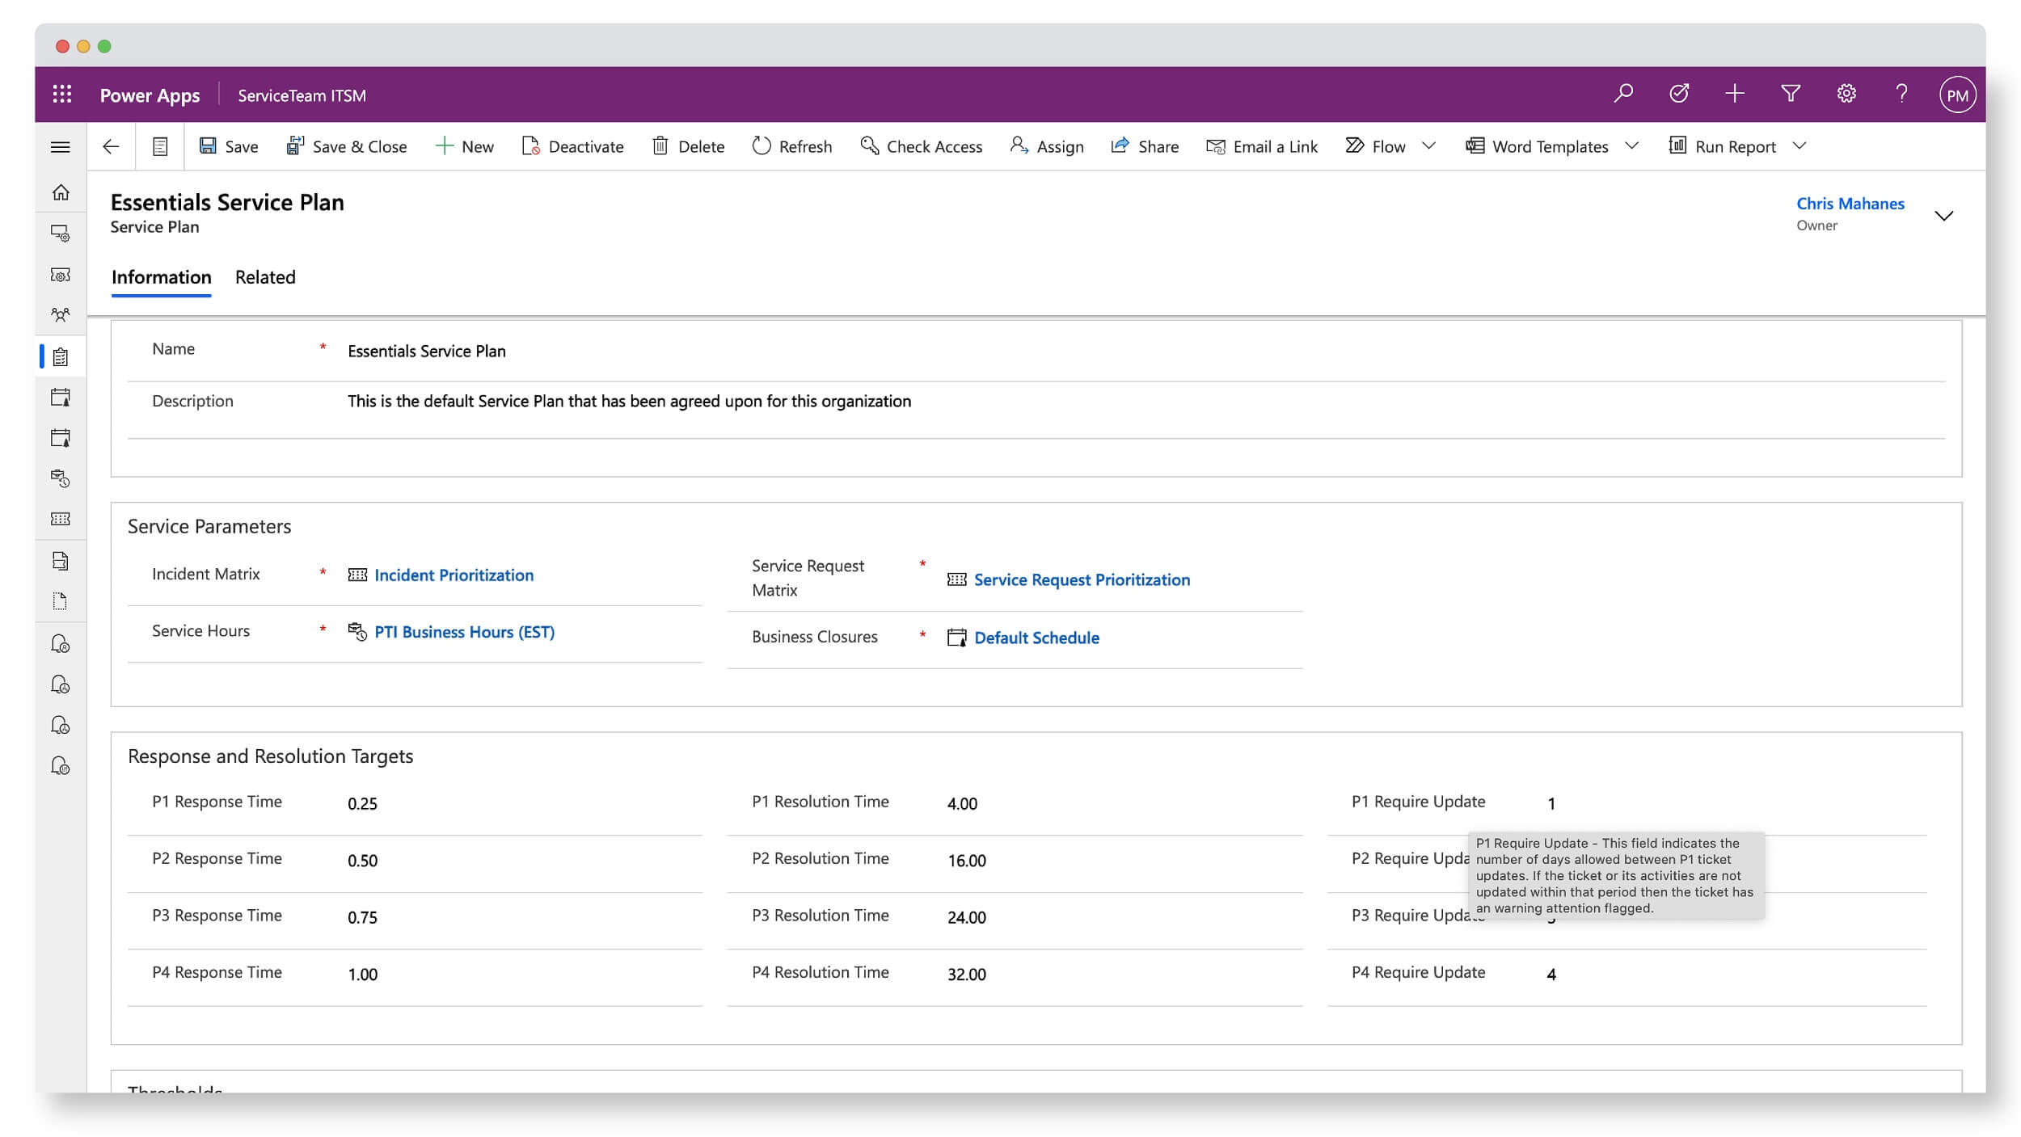Expand the header owner chevron

click(x=1943, y=216)
